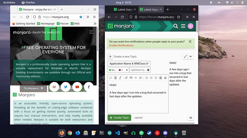The image size is (247, 138).
Task: Click the Enable Notifications link
Action: pyautogui.click(x=121, y=45)
